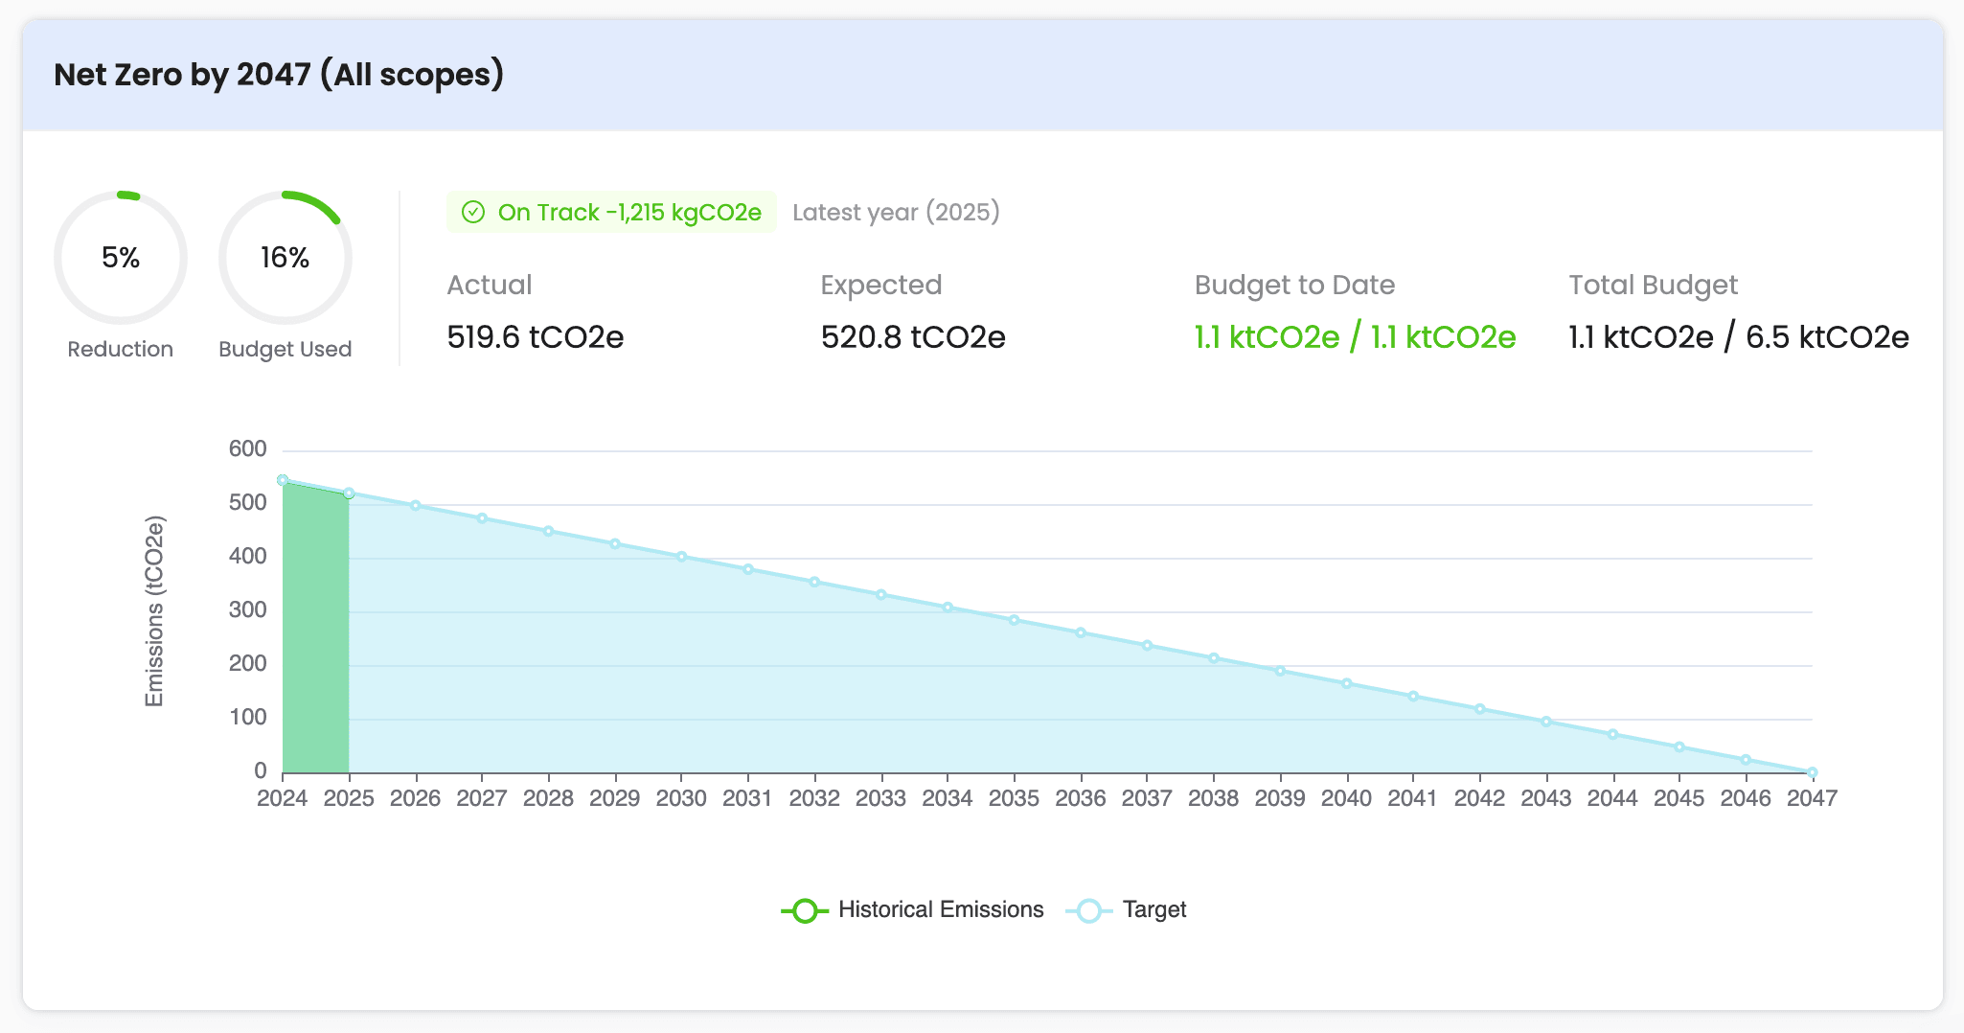This screenshot has height=1033, width=1964.
Task: Click Total Budget 1.1 ktCO2e / 6.5 ktCO2e value
Action: tap(1738, 337)
